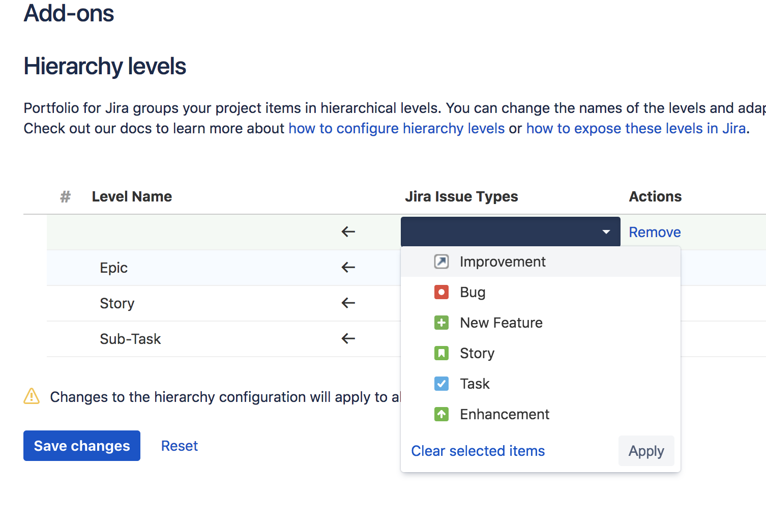Viewport: 766px width, 521px height.
Task: Pick Task from the issue type list
Action: click(541, 384)
